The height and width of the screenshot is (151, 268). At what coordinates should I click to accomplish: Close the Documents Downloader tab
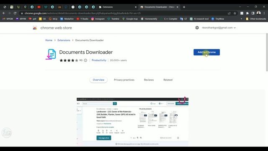tap(178, 7)
